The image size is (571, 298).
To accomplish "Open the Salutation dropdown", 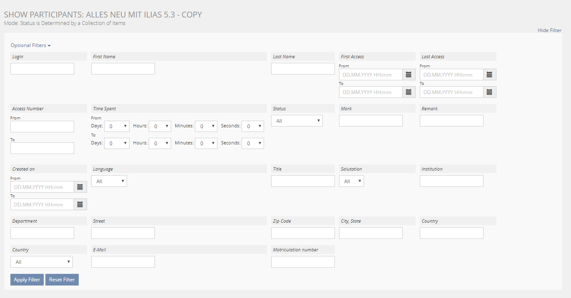I will click(351, 181).
